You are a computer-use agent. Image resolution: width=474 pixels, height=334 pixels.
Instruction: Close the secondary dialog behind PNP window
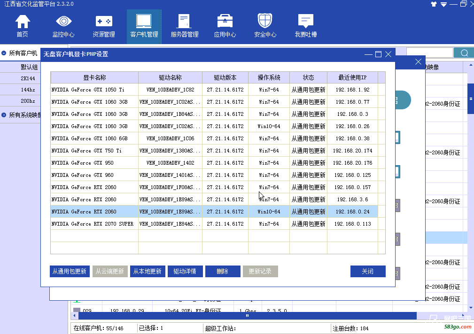coord(419,62)
